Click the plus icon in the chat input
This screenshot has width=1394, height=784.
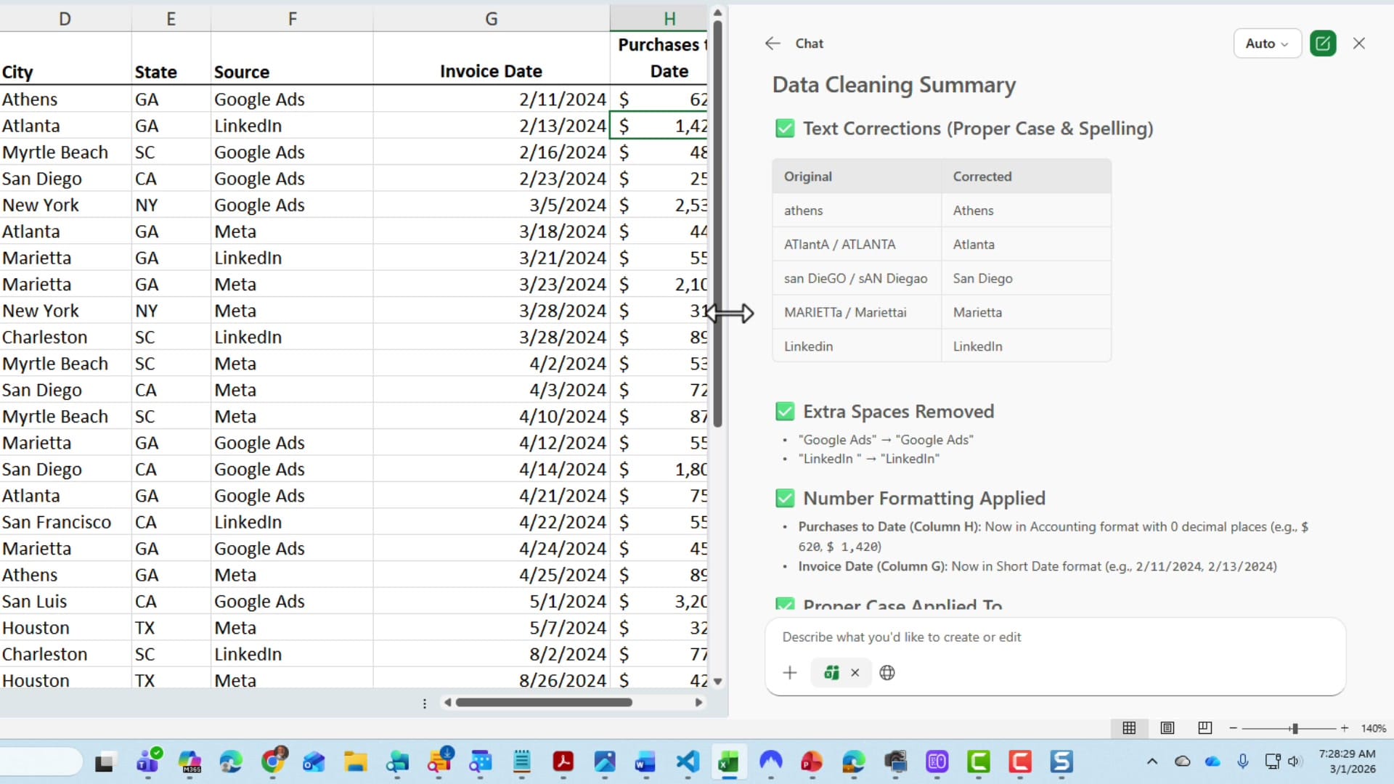click(789, 672)
